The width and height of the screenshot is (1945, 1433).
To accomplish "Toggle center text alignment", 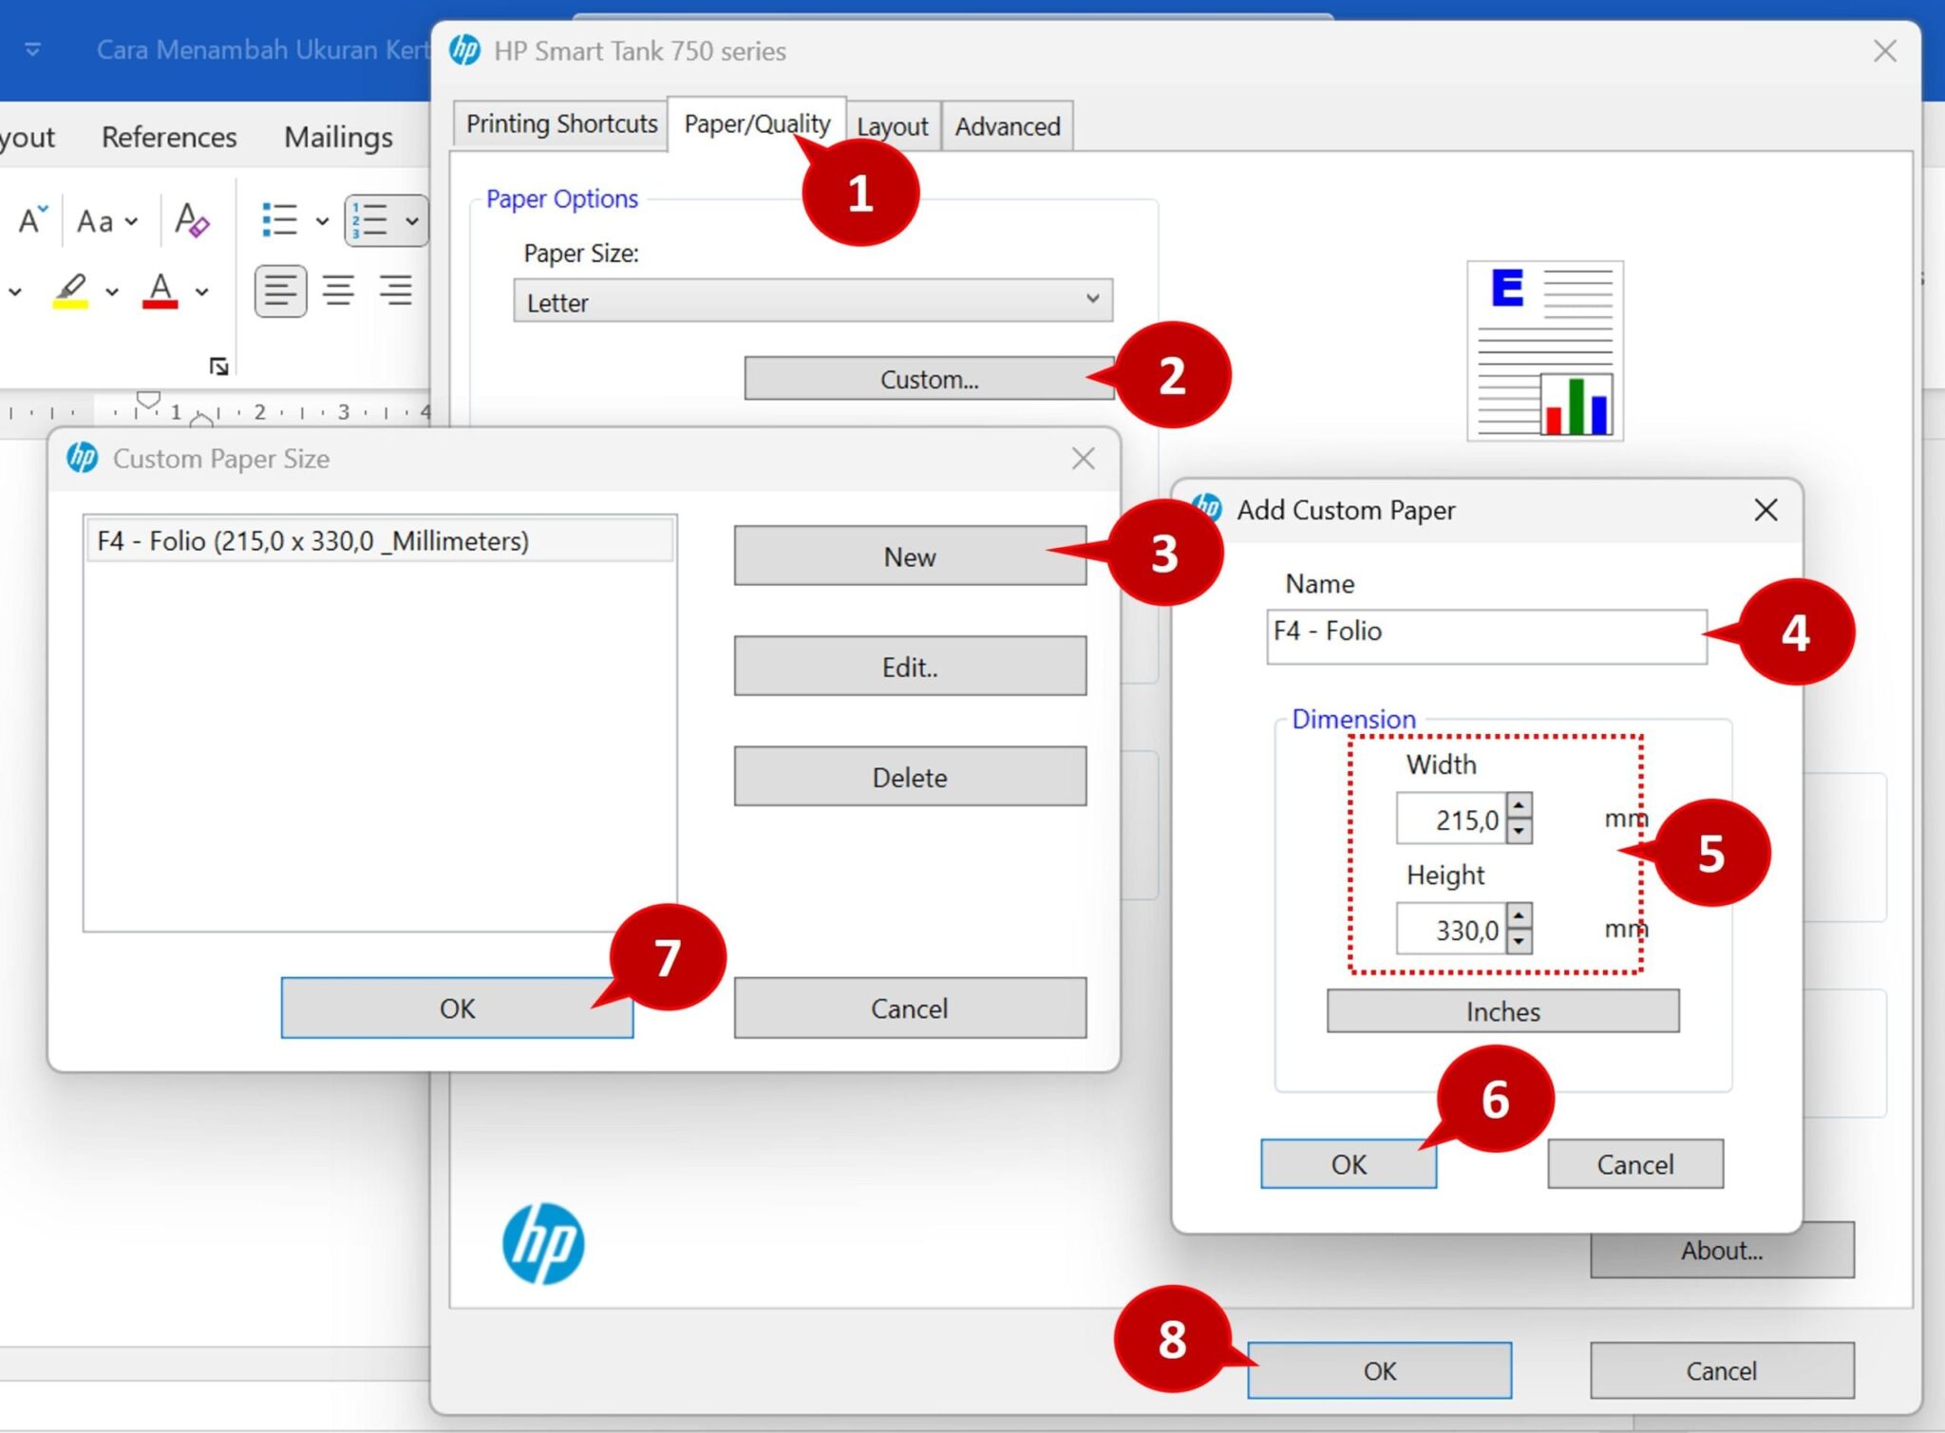I will pyautogui.click(x=337, y=292).
